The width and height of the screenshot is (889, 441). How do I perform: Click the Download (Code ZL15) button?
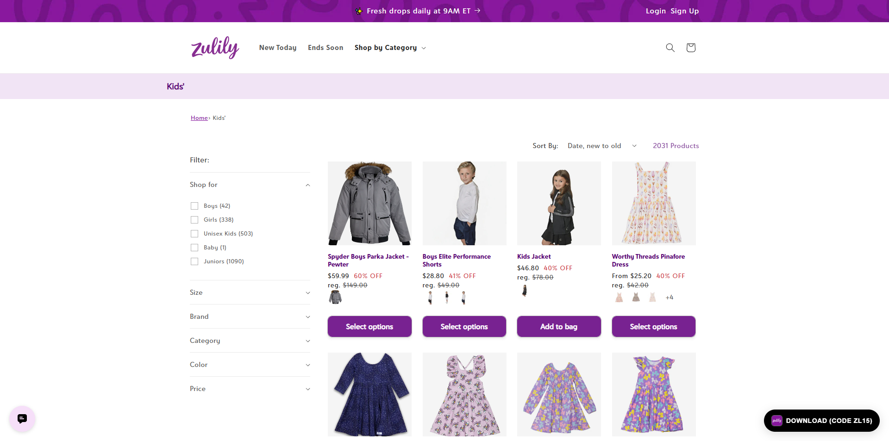coord(821,421)
